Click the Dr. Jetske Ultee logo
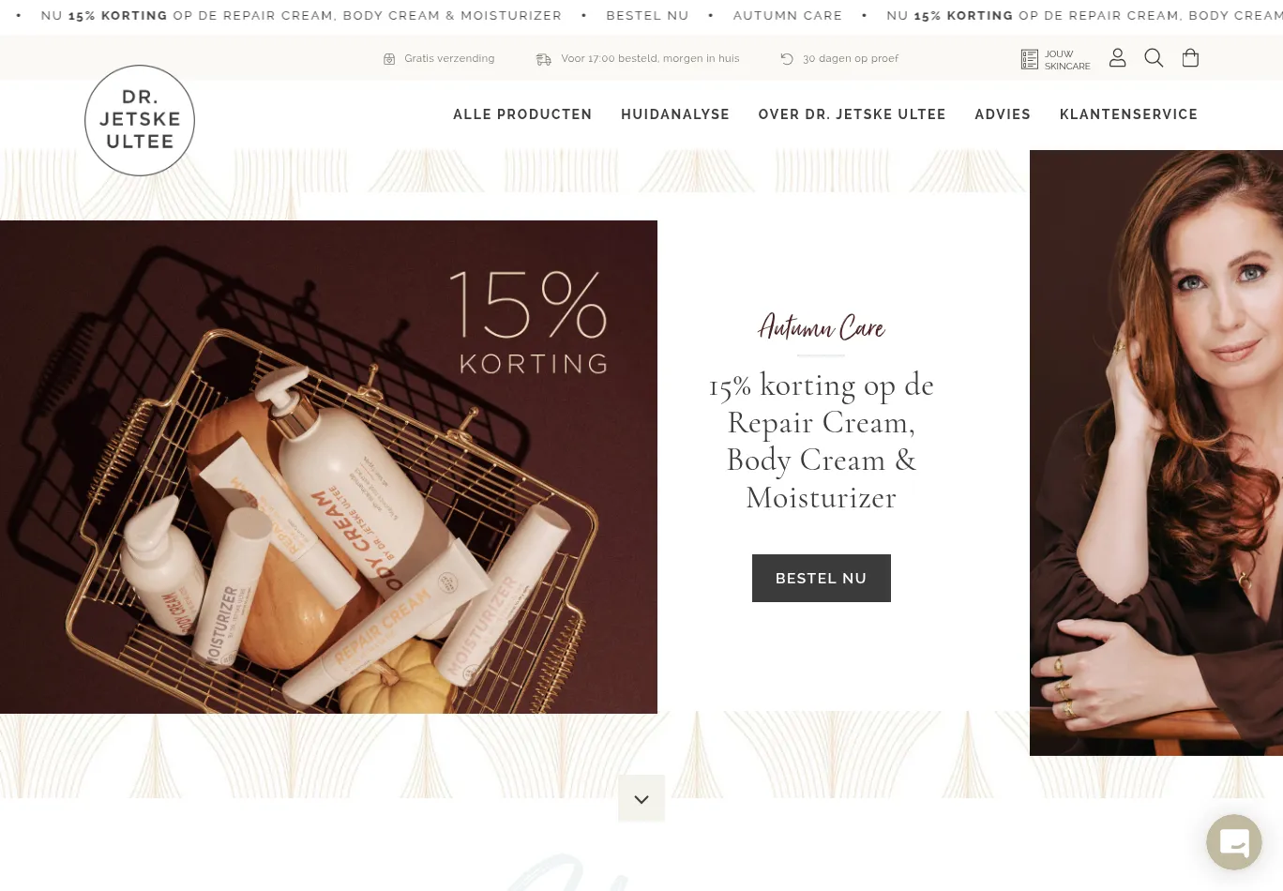1283x891 pixels. click(140, 120)
